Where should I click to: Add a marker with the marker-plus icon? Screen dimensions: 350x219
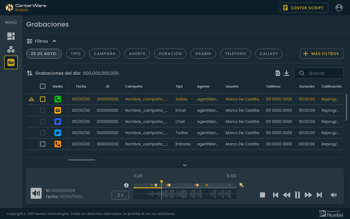coord(241,185)
